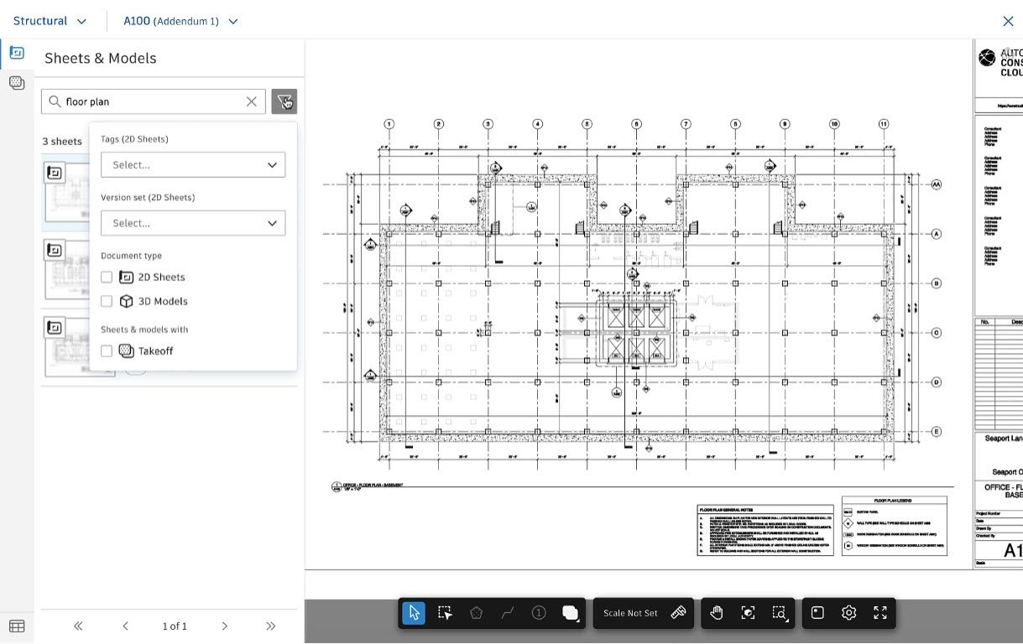Screen dimensions: 1023x644
Task: Select the numbered count takeoff tool
Action: (539, 613)
